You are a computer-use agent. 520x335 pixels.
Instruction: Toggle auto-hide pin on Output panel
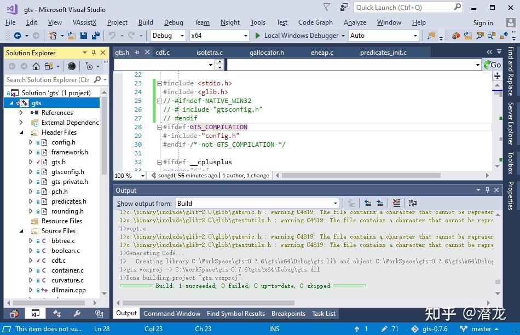pos(487,190)
